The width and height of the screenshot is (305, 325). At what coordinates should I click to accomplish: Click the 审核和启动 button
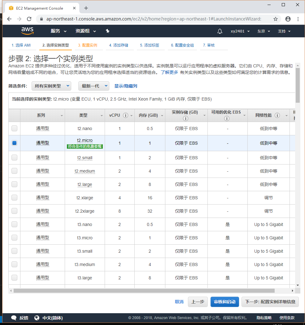point(224,302)
